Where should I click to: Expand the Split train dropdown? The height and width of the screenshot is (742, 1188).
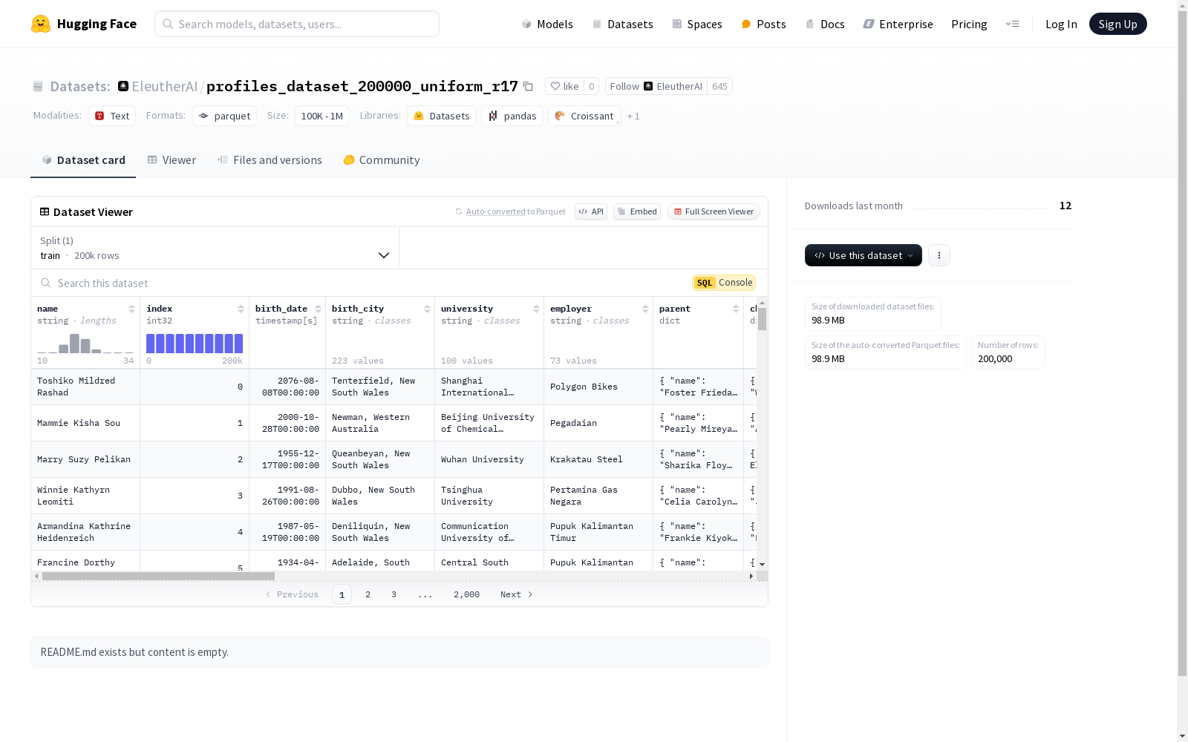click(215, 248)
